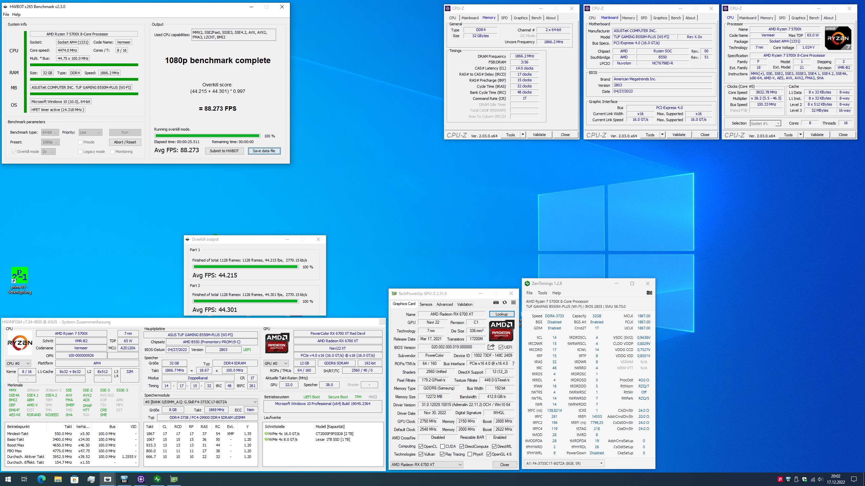Image resolution: width=865 pixels, height=486 pixels.
Task: Open Bench tab in CPU-Z CPU window
Action: coord(814,18)
